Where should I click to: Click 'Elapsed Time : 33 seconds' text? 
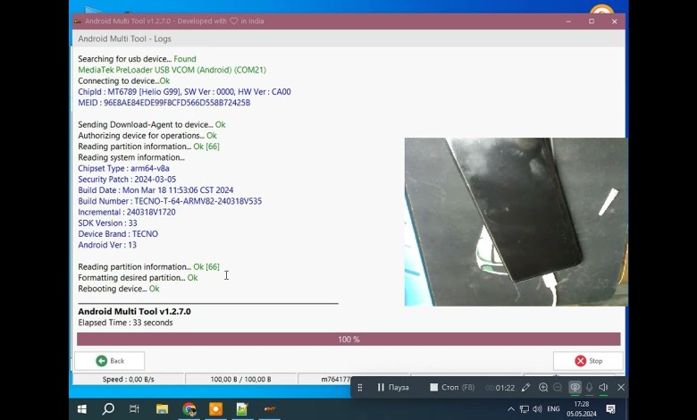click(125, 323)
